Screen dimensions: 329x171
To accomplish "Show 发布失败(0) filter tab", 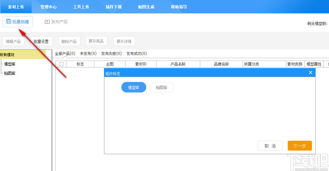I will (x=111, y=53).
